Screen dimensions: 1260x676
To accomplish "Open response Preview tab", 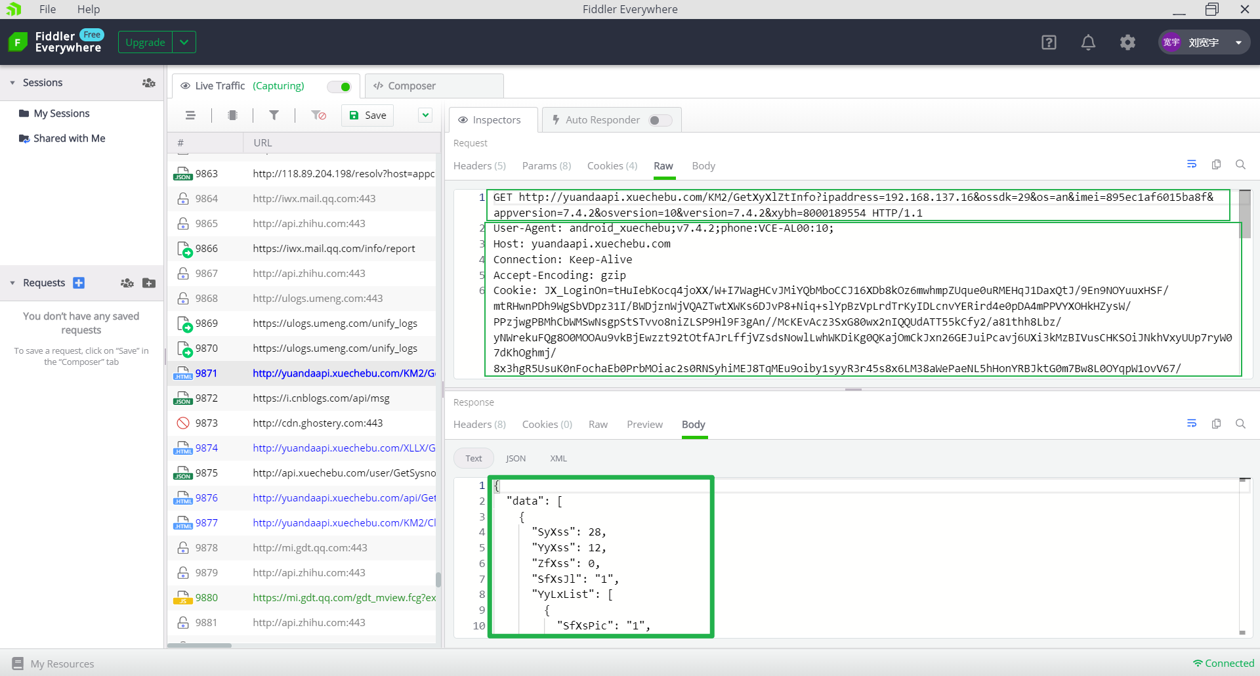I will point(644,425).
